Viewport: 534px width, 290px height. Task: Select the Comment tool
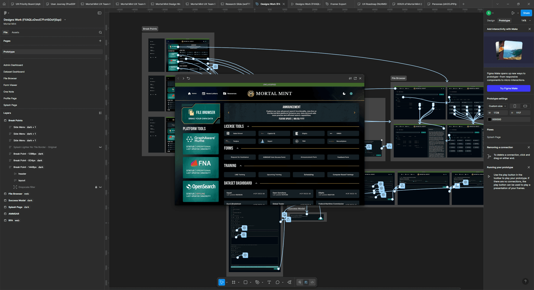pos(277,282)
